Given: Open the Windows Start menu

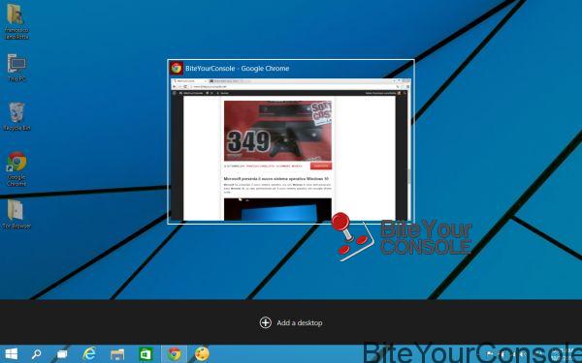Looking at the screenshot, I should 11,354.
